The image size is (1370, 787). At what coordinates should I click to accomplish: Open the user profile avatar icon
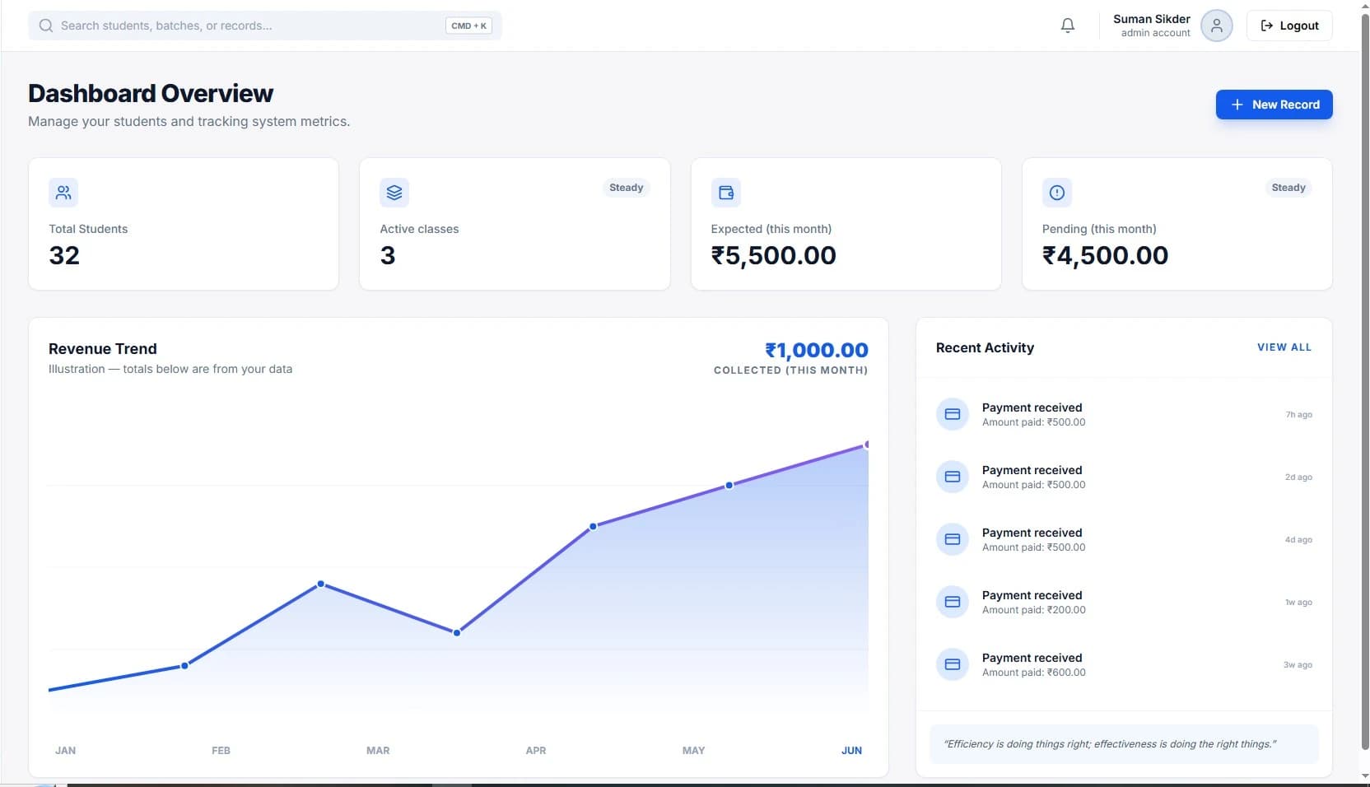[x=1217, y=26]
